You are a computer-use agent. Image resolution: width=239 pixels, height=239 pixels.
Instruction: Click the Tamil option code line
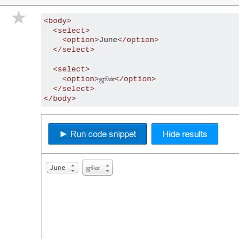pos(109,79)
